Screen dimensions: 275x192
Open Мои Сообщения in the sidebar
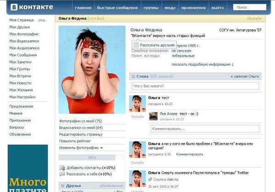(23, 55)
